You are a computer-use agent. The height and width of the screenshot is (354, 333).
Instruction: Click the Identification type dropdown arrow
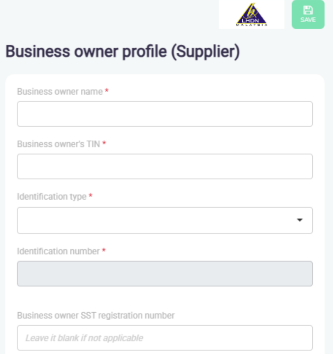(300, 220)
